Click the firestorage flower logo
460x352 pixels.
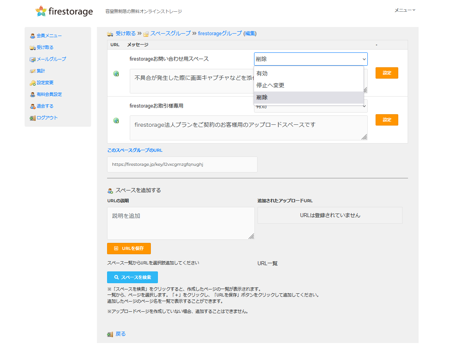click(x=41, y=11)
